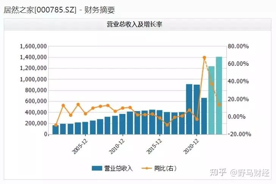Click the 0.00% right axis value
The image size is (276, 184).
pos(237,117)
